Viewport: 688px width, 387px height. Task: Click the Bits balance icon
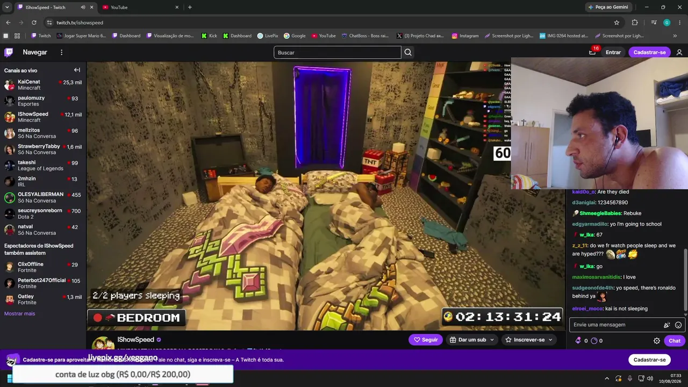click(x=578, y=341)
